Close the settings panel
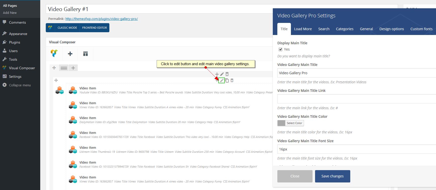 tap(295, 176)
